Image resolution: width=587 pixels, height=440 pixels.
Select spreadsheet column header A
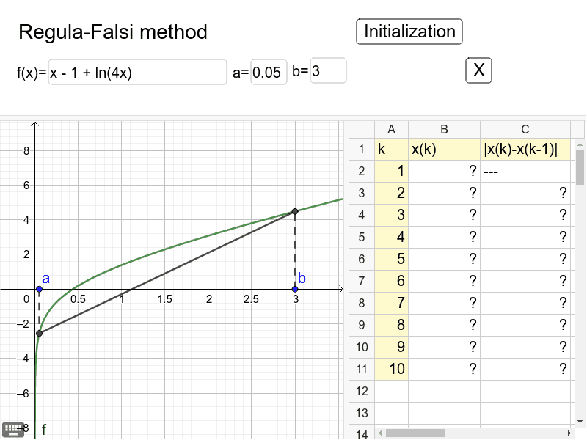(391, 129)
